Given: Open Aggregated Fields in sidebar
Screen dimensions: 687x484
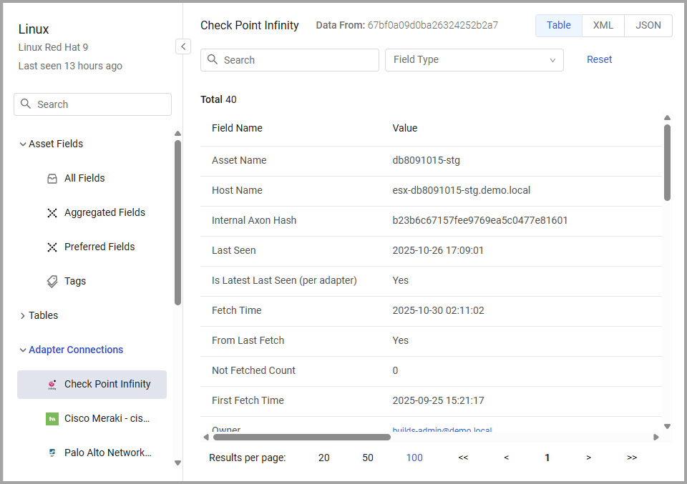Looking at the screenshot, I should (104, 212).
